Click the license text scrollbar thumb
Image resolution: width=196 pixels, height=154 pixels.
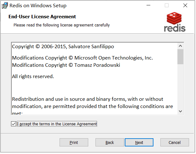coord(180,57)
